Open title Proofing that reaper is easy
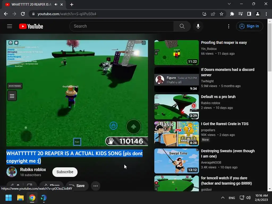The width and height of the screenshot is (272, 204). [x=224, y=42]
